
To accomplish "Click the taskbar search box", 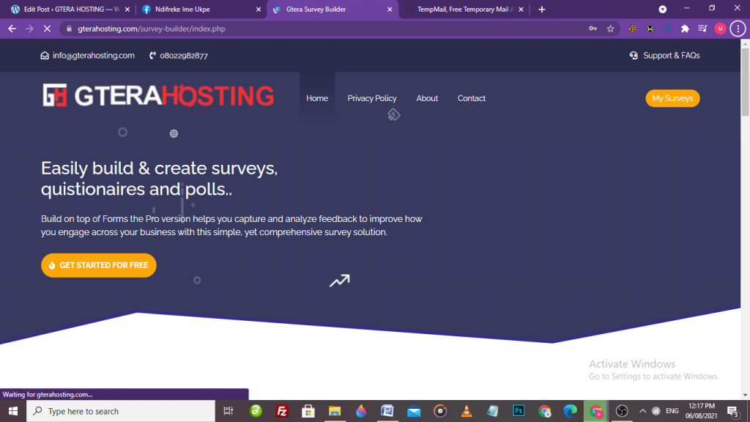I will [121, 411].
